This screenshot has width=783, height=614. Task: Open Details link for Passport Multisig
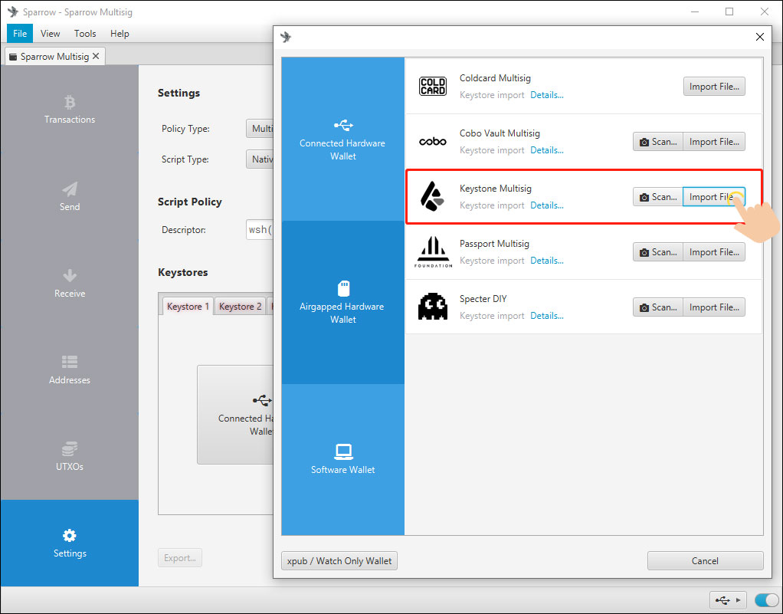pos(546,261)
